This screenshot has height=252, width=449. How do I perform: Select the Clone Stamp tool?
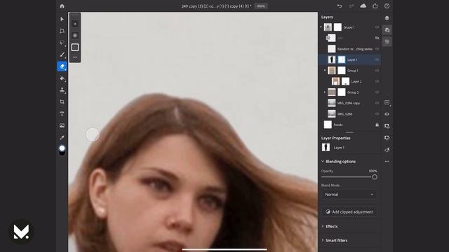pos(62,90)
